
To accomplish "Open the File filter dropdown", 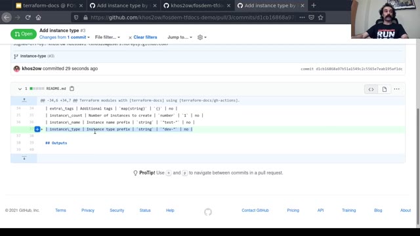I will tap(108, 37).
